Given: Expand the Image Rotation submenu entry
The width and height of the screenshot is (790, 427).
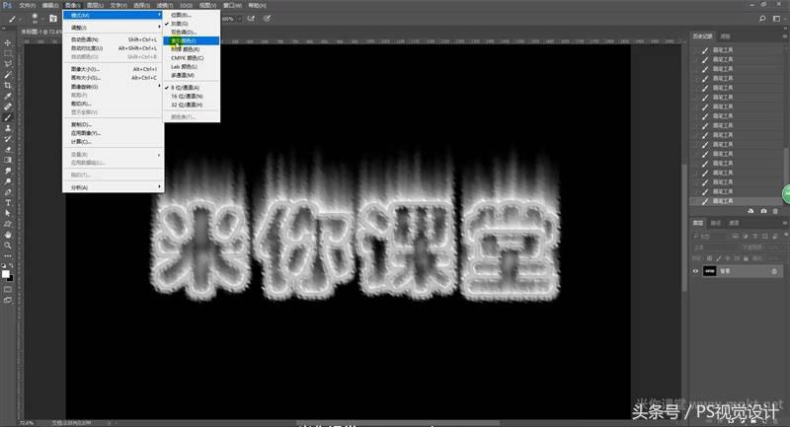Looking at the screenshot, I should coord(113,87).
